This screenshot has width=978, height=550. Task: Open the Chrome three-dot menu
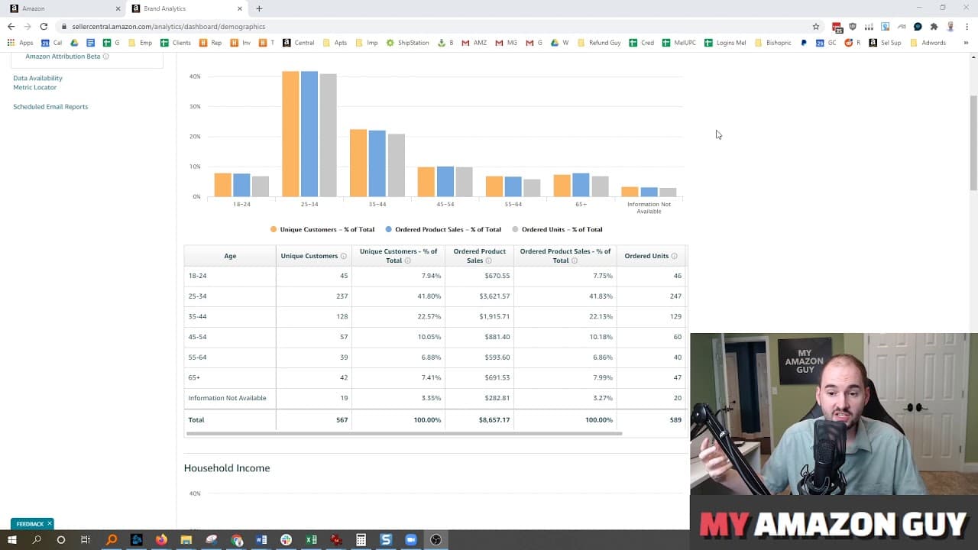tap(967, 26)
